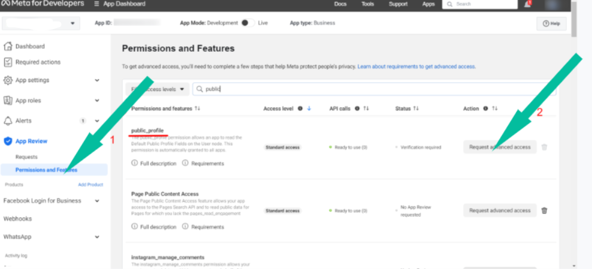
Task: Sort by API calls column arrows
Action: (x=366, y=108)
